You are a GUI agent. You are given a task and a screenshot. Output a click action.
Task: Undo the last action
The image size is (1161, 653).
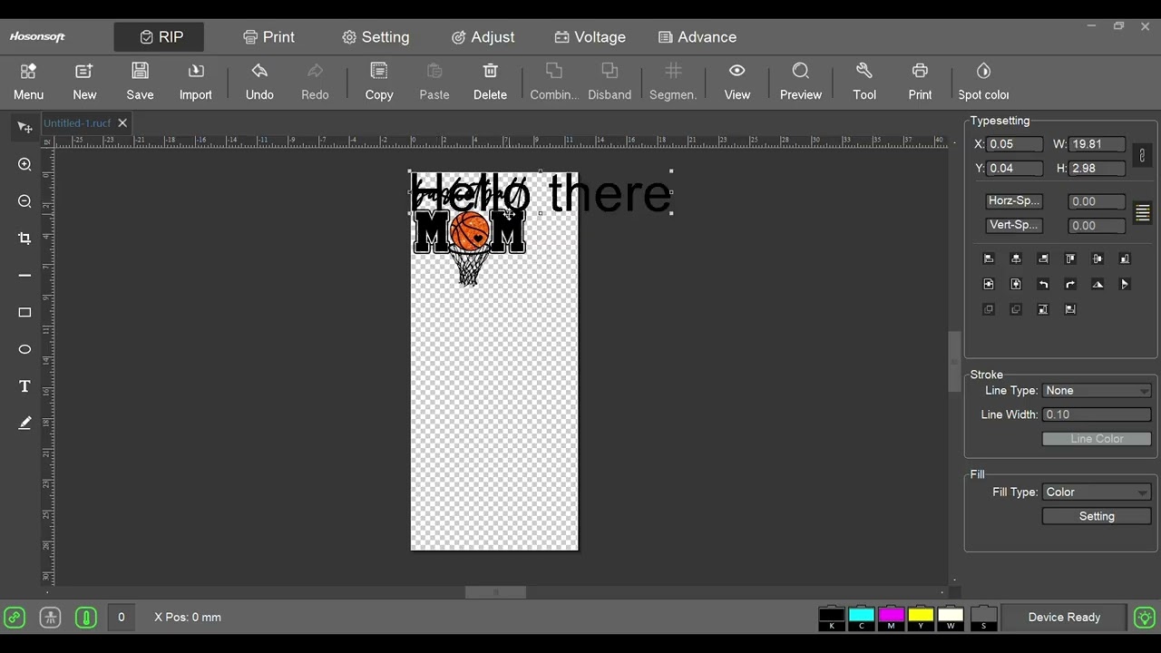click(259, 81)
